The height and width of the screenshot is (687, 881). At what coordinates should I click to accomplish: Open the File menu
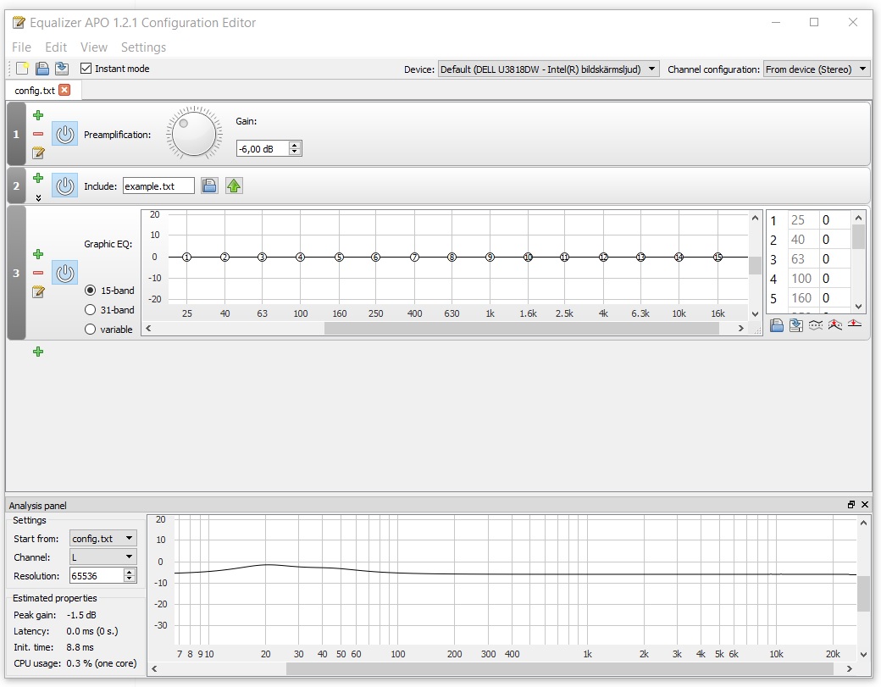click(x=21, y=47)
